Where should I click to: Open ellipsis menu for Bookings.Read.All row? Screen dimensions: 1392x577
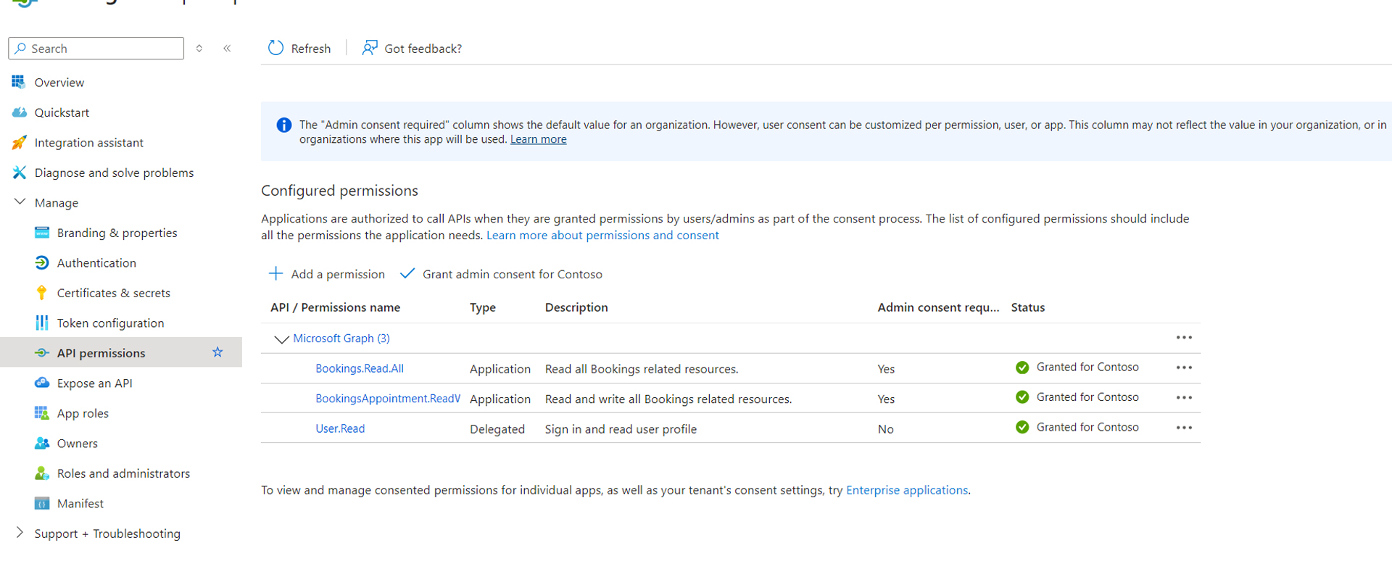(x=1184, y=368)
